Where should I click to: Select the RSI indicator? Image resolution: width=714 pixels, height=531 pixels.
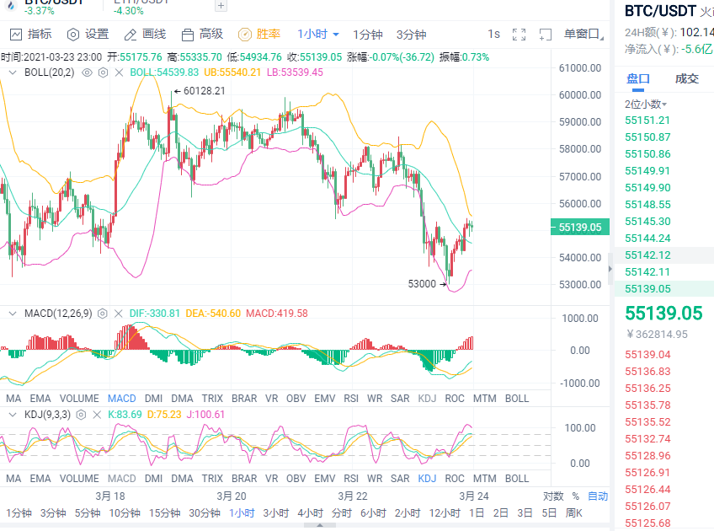[351, 399]
